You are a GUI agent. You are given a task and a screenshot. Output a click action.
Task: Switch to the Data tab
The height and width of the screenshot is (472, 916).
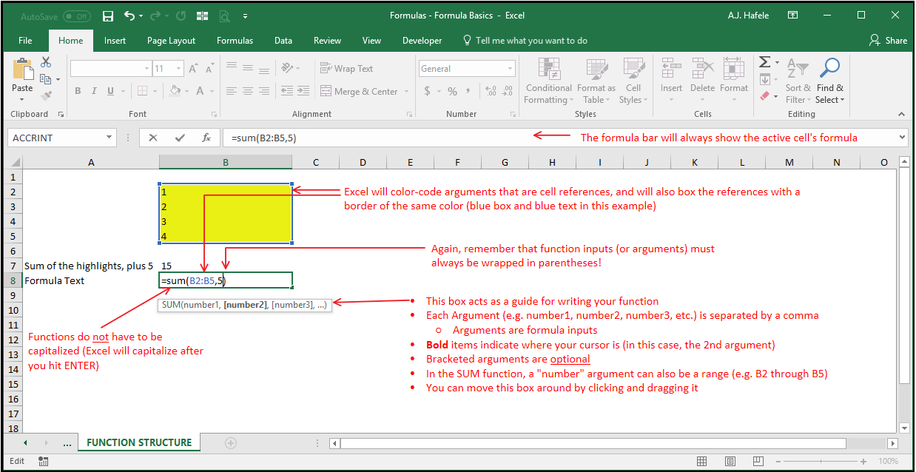(283, 41)
